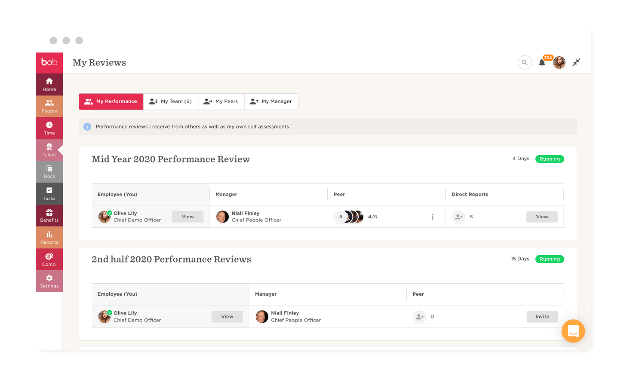Screen dimensions: 627x376
Task: Click the search magnifier icon
Action: (525, 62)
